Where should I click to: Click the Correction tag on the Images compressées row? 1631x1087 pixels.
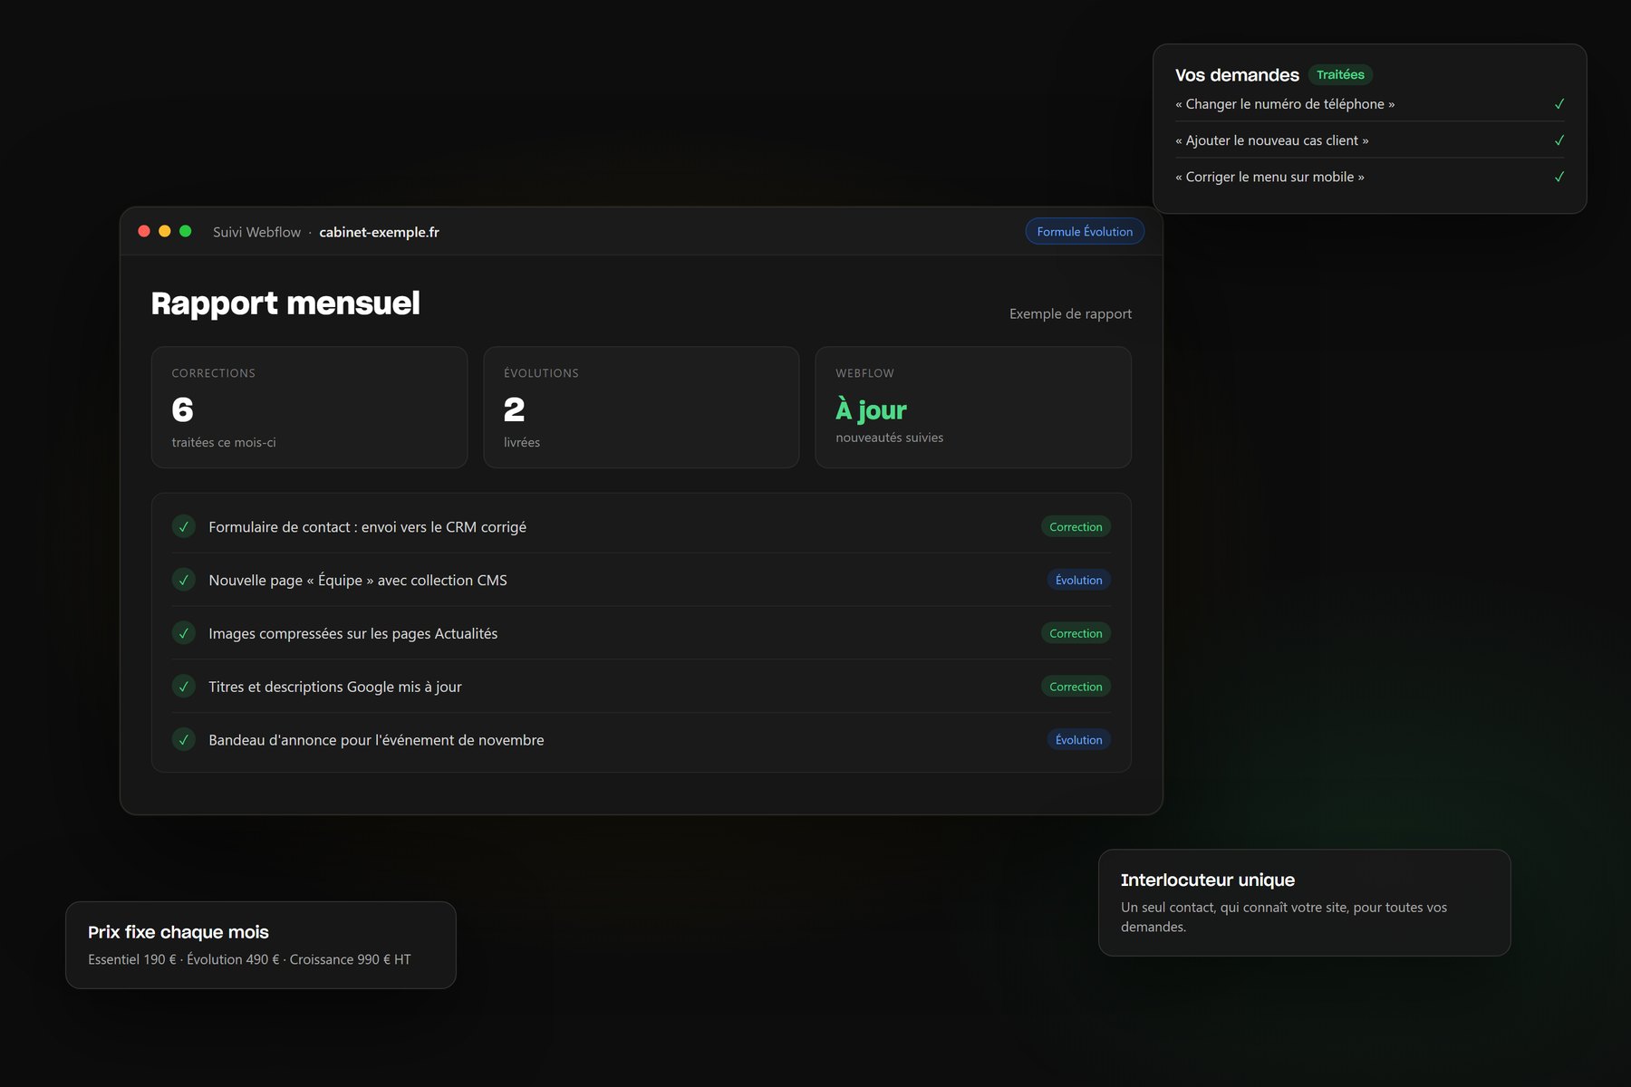click(x=1076, y=633)
